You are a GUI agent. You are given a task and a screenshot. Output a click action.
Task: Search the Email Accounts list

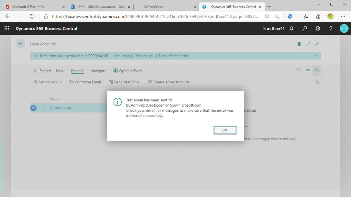pyautogui.click(x=42, y=71)
